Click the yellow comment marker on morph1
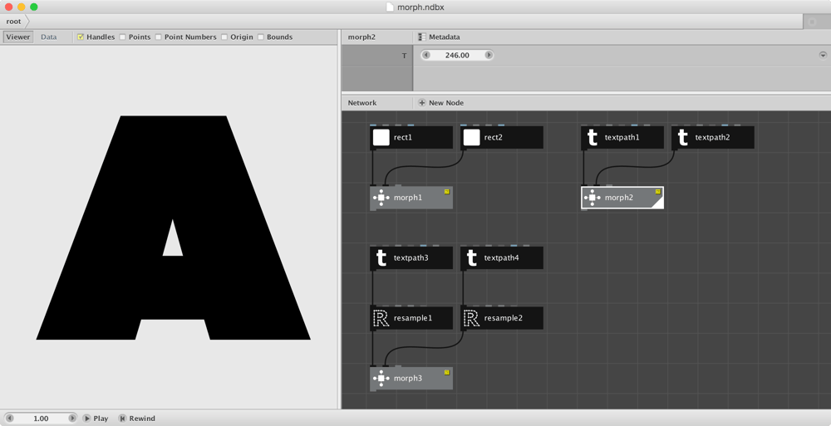The width and height of the screenshot is (831, 426). pos(447,191)
